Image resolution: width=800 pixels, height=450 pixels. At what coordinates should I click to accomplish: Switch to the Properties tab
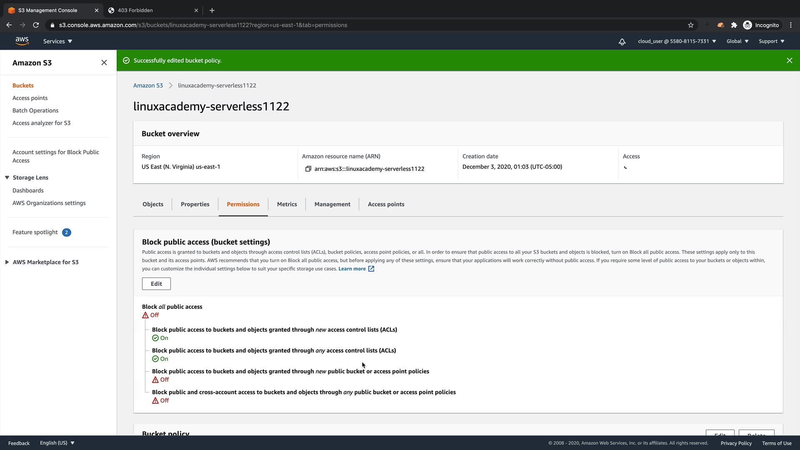pos(195,204)
